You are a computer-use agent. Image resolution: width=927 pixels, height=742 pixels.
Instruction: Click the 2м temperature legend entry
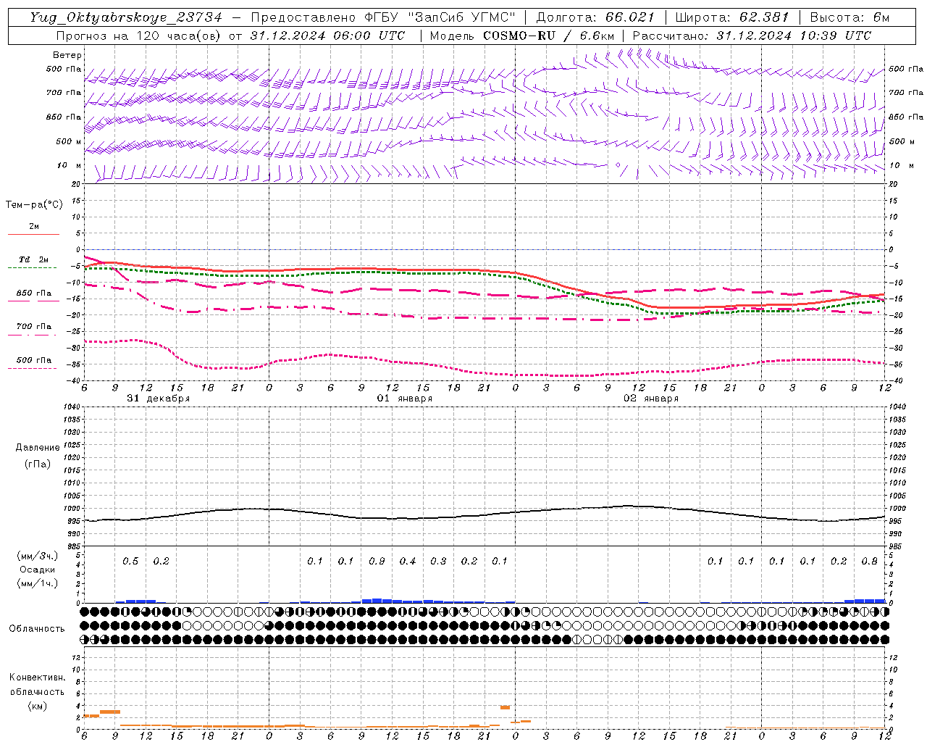pyautogui.click(x=34, y=227)
